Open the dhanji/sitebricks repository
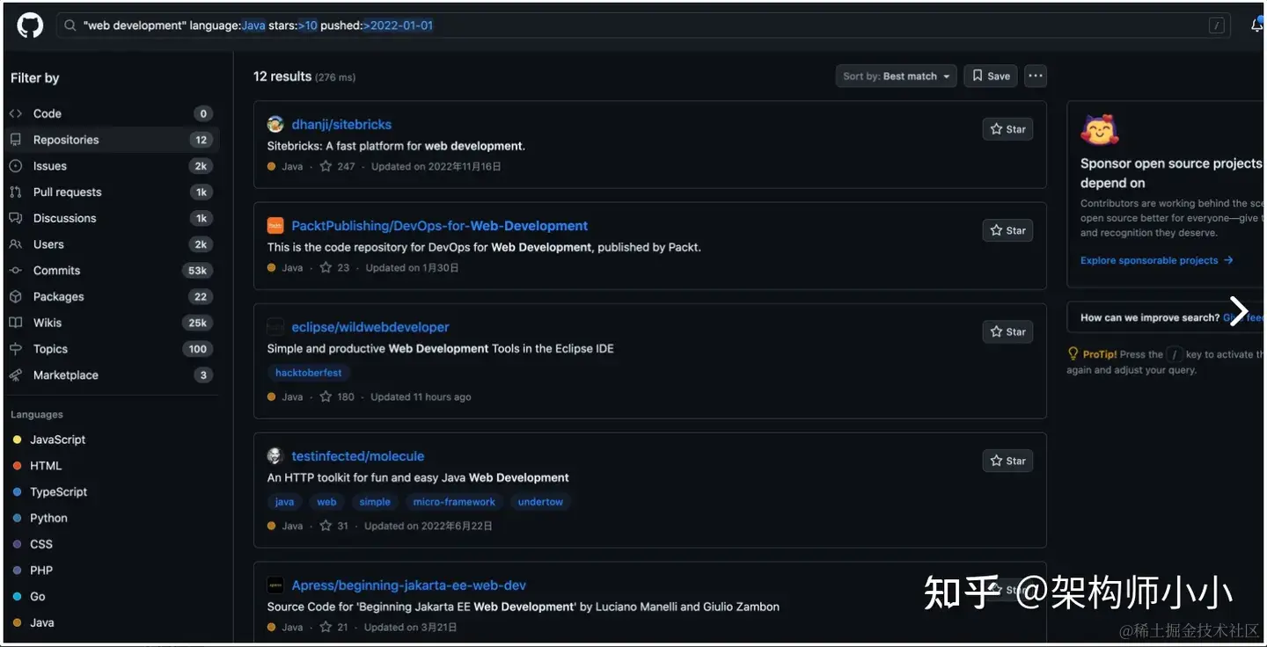The width and height of the screenshot is (1267, 647). click(x=341, y=125)
